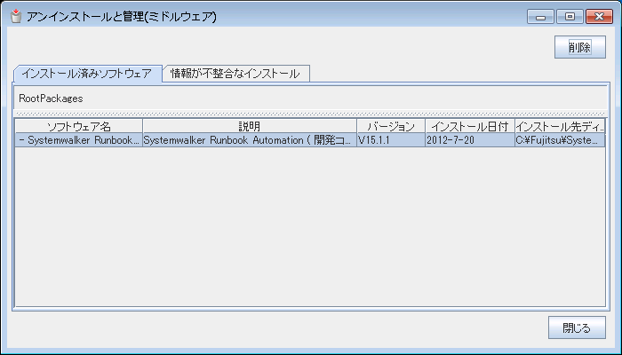Screen dimensions: 622x355
Task: Close the window with the red X
Action: point(600,17)
